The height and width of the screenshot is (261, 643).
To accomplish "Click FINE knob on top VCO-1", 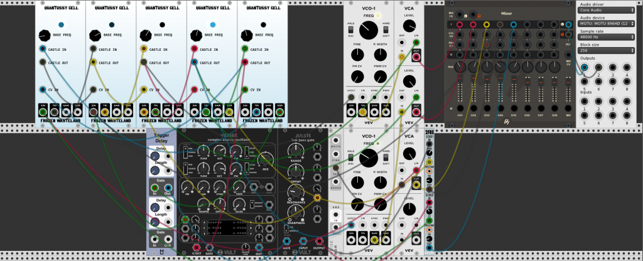I will coord(357,55).
